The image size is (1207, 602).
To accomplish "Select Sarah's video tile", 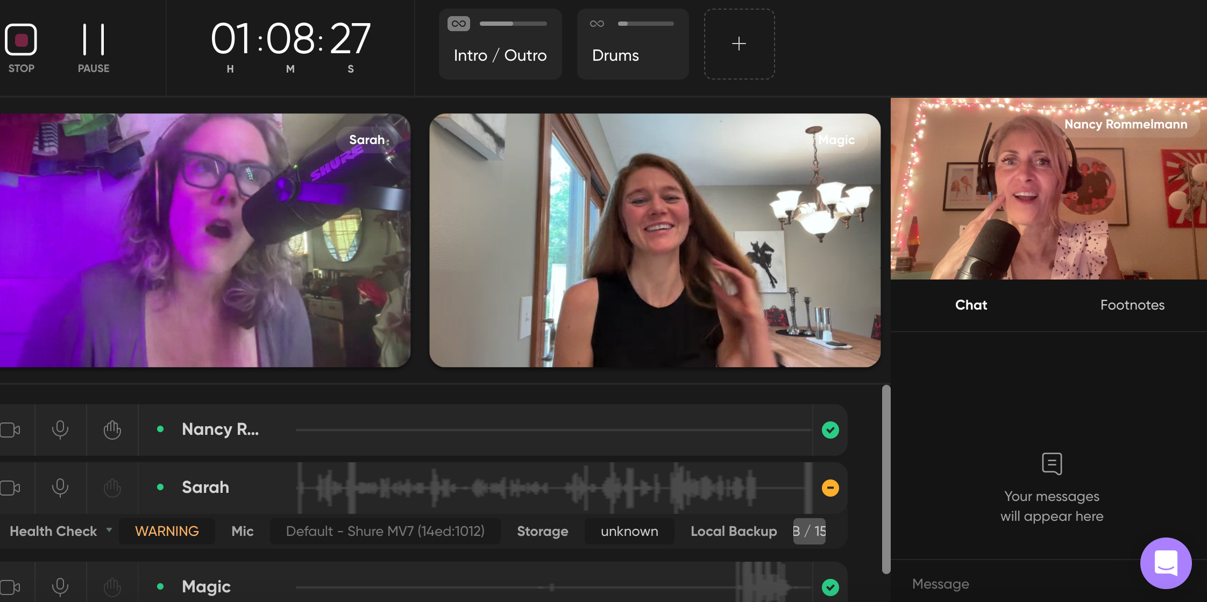I will [x=205, y=240].
